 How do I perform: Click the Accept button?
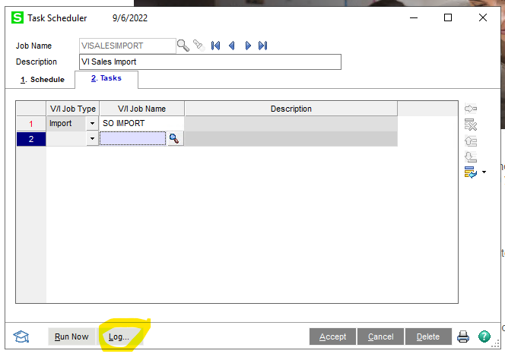tap(332, 336)
